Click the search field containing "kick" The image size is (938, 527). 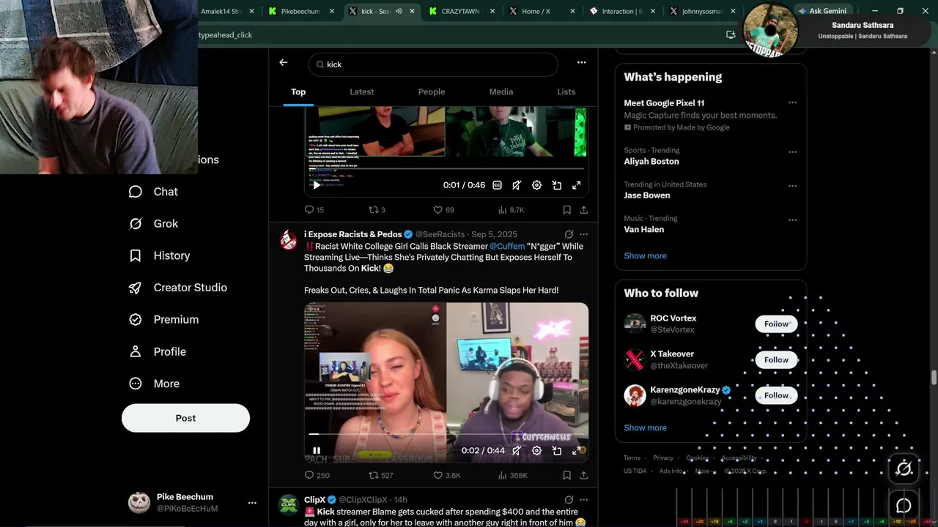click(433, 64)
